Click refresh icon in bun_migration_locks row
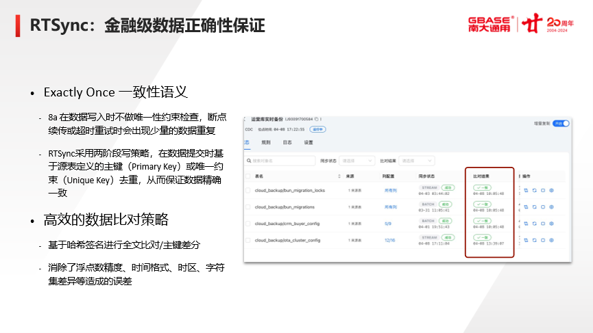The width and height of the screenshot is (593, 333). [x=534, y=191]
